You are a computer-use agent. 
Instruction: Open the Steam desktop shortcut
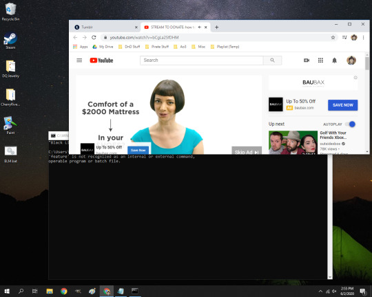tap(10, 41)
